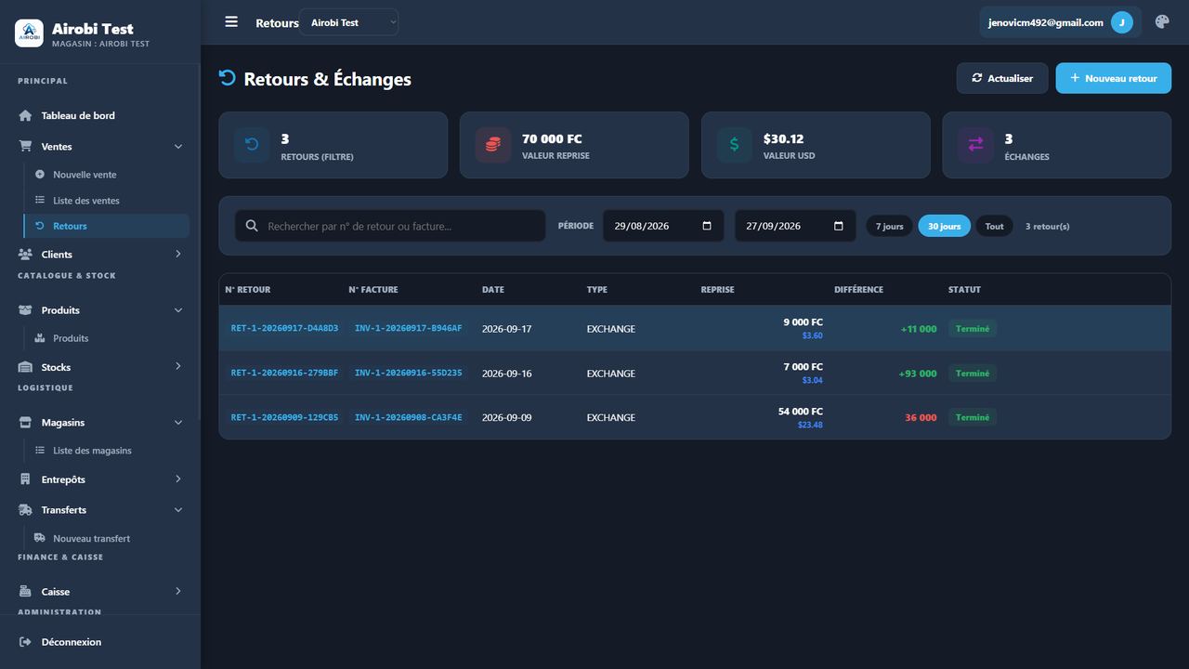Click the Clients people icon
1189x669 pixels.
(x=26, y=255)
